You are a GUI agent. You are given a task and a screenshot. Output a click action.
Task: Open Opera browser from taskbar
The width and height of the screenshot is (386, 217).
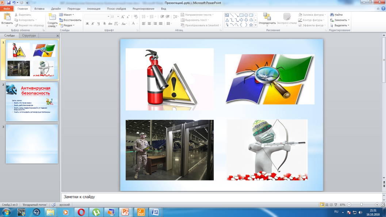[x=81, y=212]
